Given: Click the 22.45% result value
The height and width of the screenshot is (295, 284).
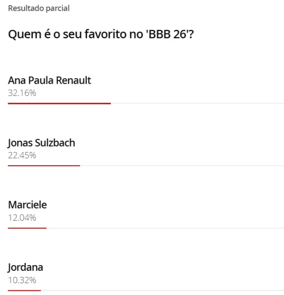Looking at the screenshot, I should click(22, 155).
